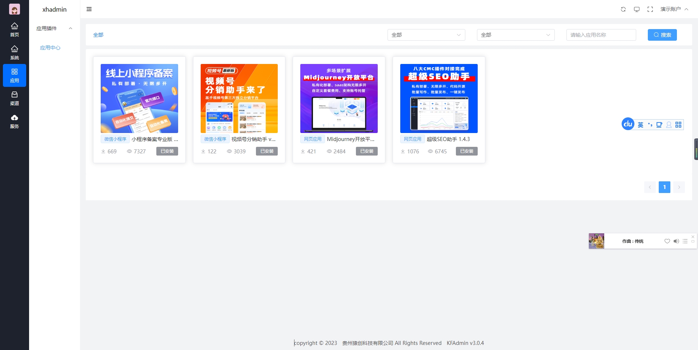The height and width of the screenshot is (350, 698).
Task: Click the IME user account icon
Action: pyautogui.click(x=669, y=125)
